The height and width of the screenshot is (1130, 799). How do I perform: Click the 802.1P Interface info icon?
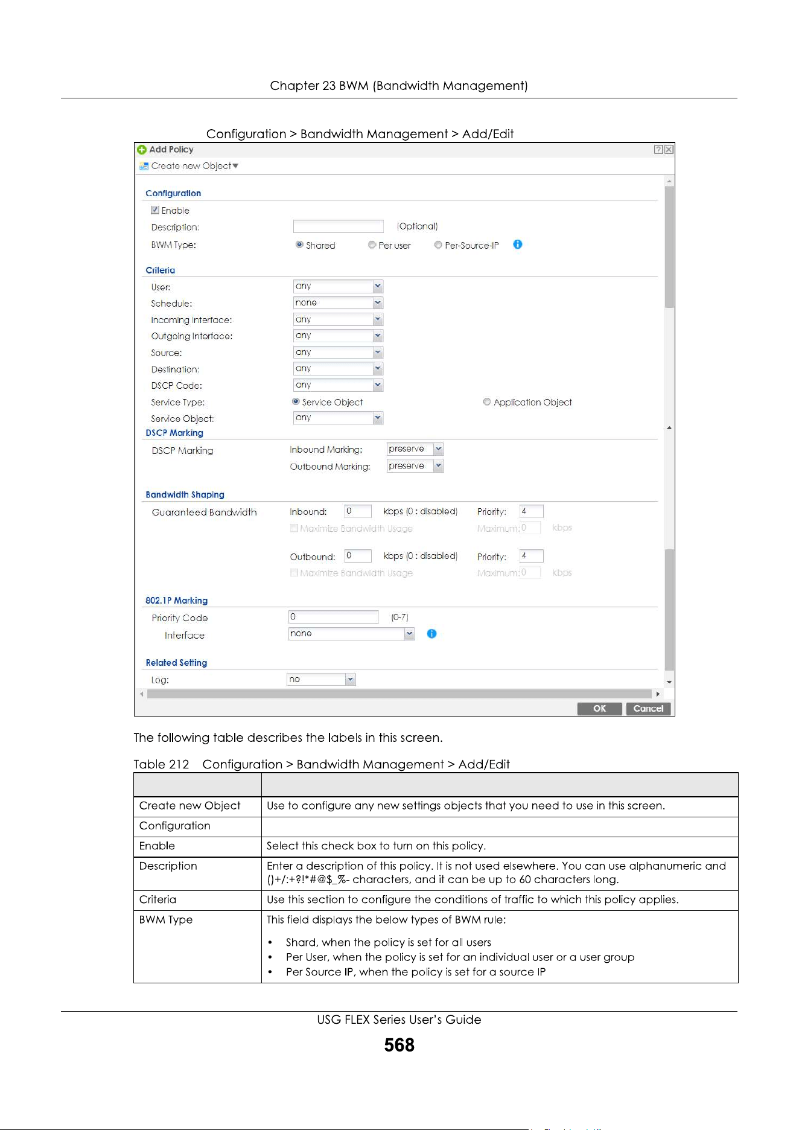[431, 634]
